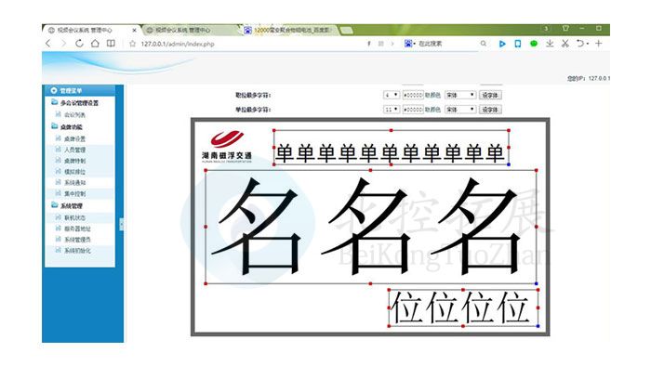Click the search magnifier icon

484,43
